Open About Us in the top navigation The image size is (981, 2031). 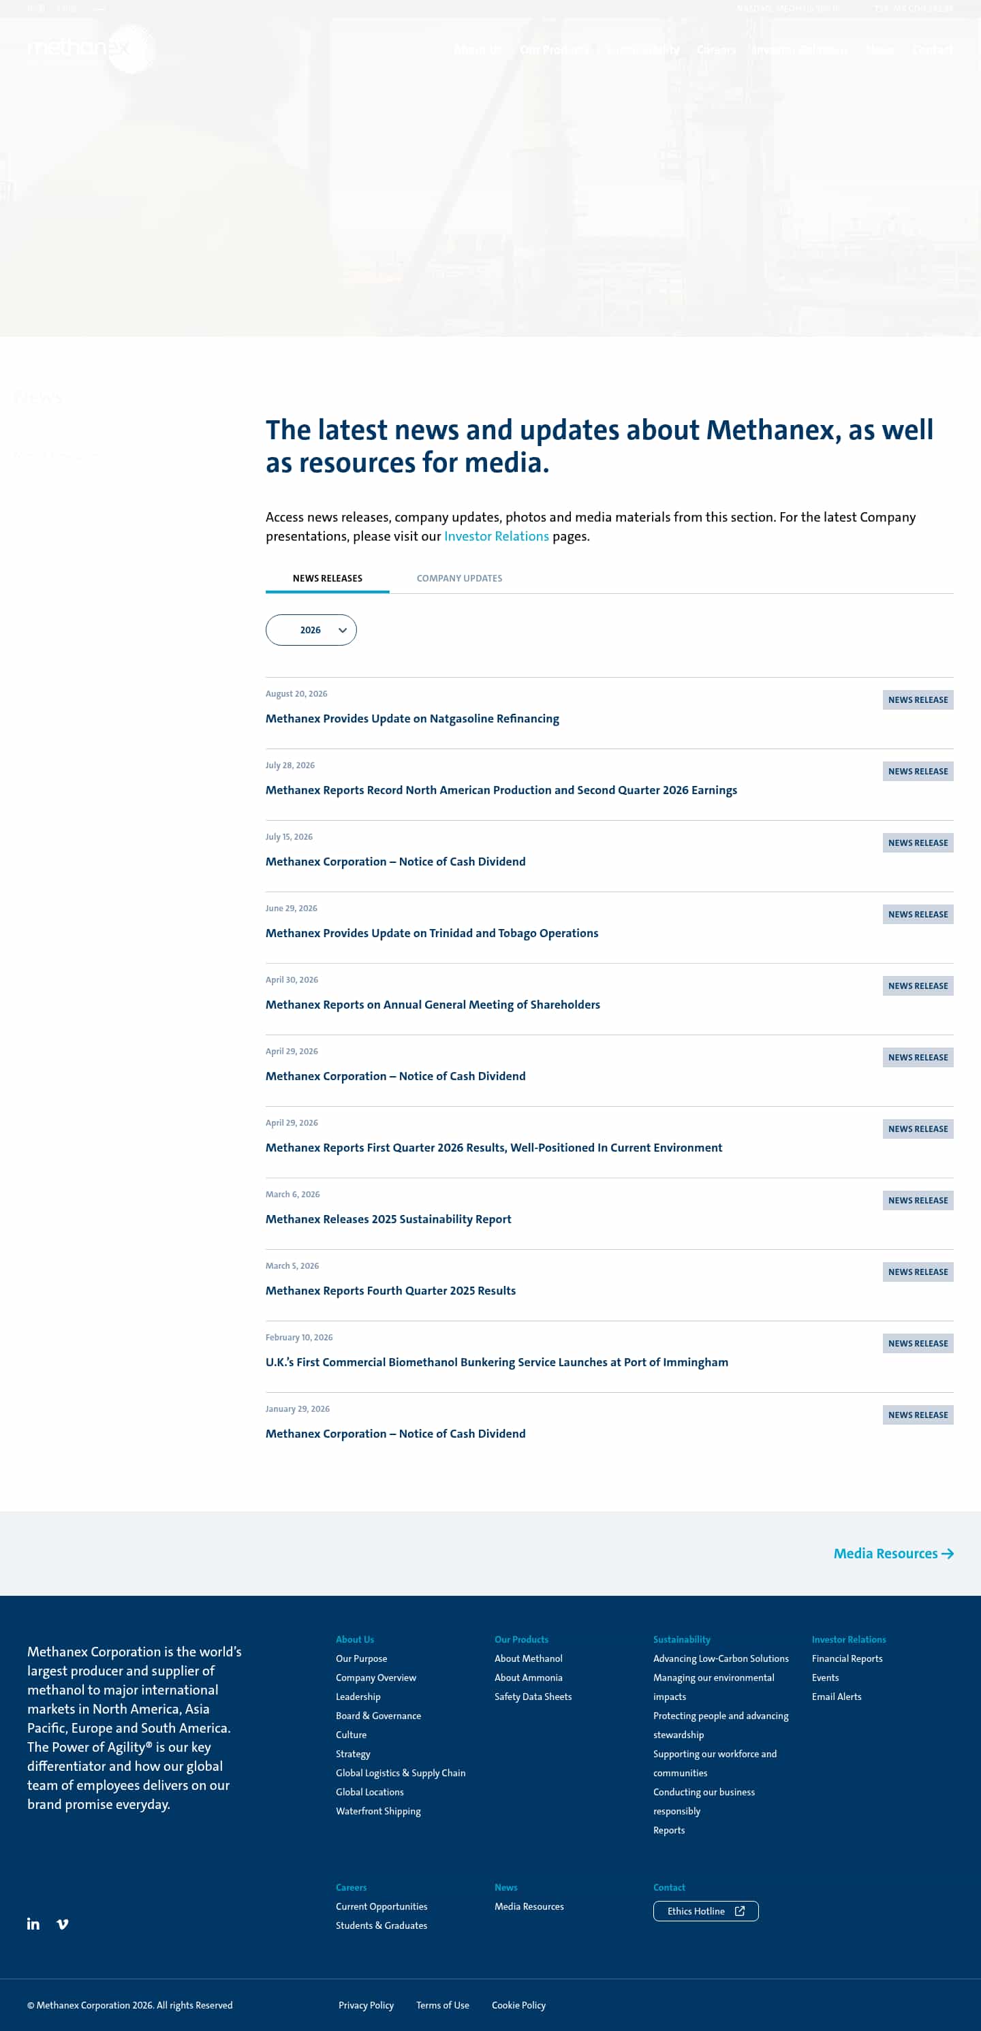478,50
